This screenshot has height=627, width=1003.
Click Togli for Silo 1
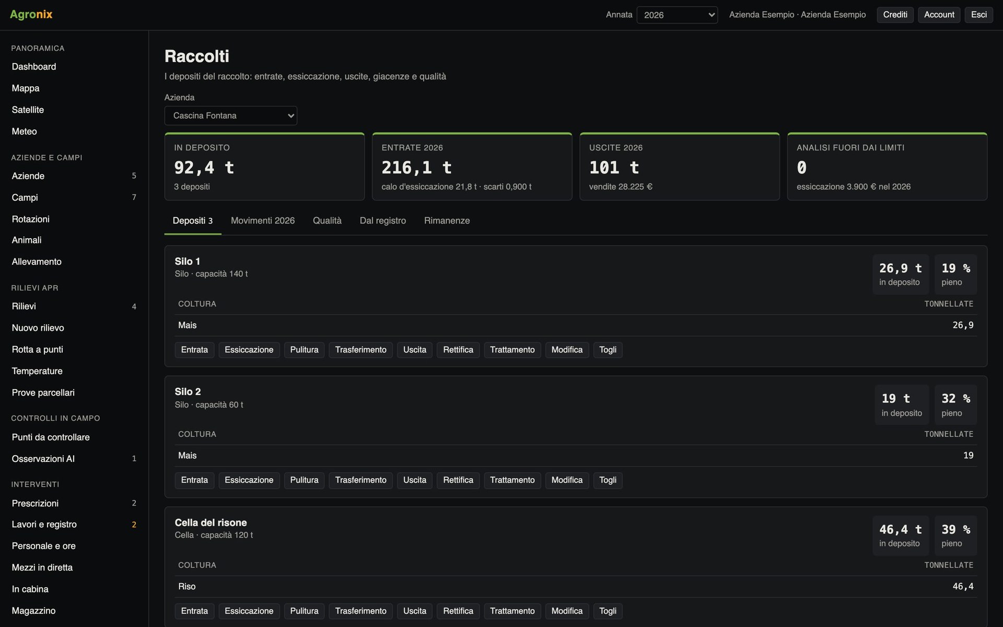click(x=608, y=350)
